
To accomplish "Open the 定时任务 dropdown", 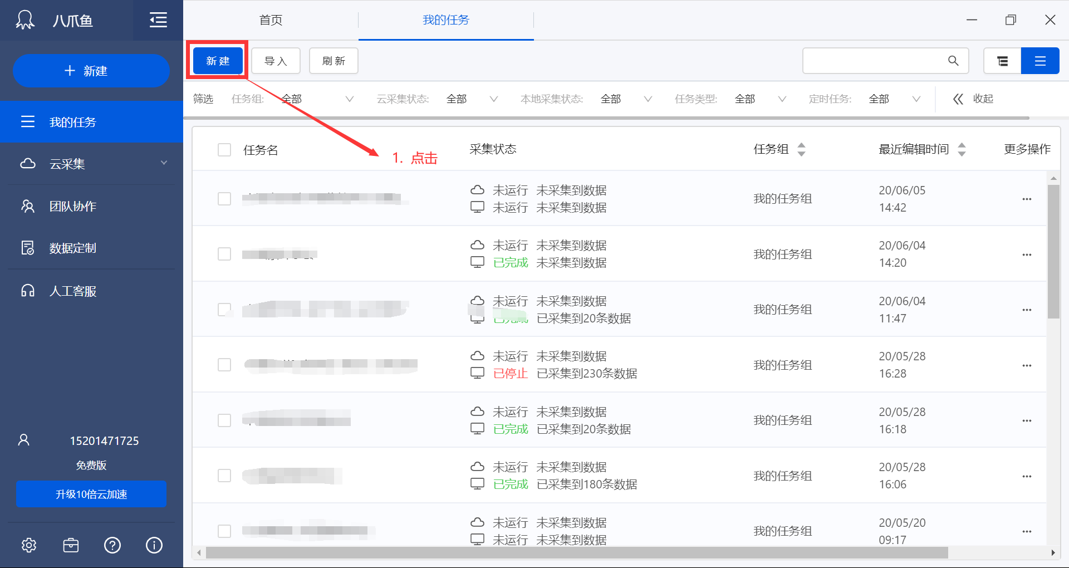I will click(x=916, y=99).
